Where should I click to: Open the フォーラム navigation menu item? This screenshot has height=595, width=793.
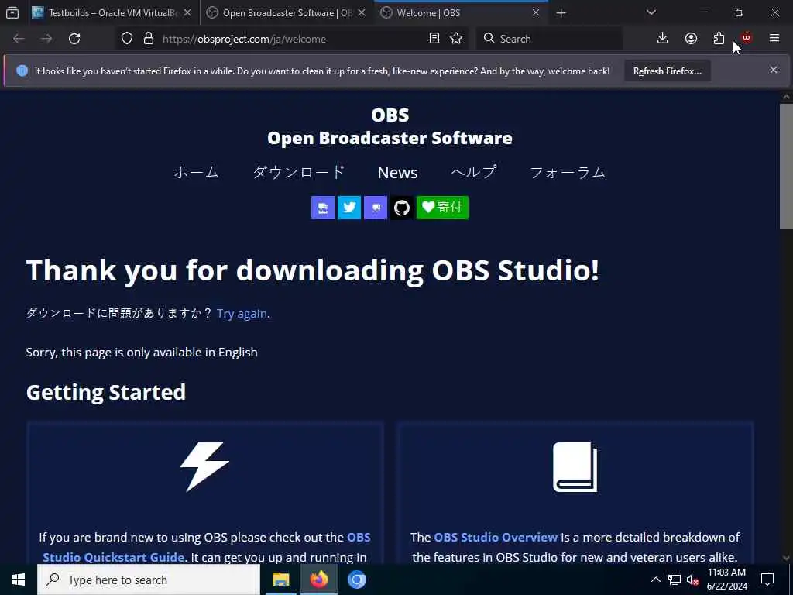pos(568,172)
